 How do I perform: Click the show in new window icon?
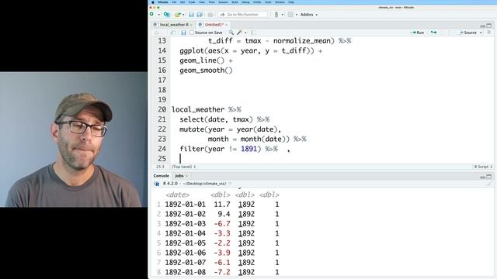click(x=172, y=33)
